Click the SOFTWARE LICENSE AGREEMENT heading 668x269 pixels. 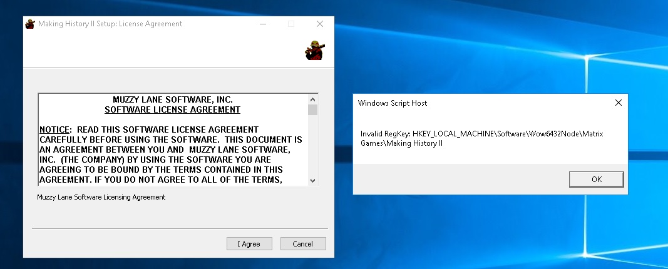(x=173, y=110)
